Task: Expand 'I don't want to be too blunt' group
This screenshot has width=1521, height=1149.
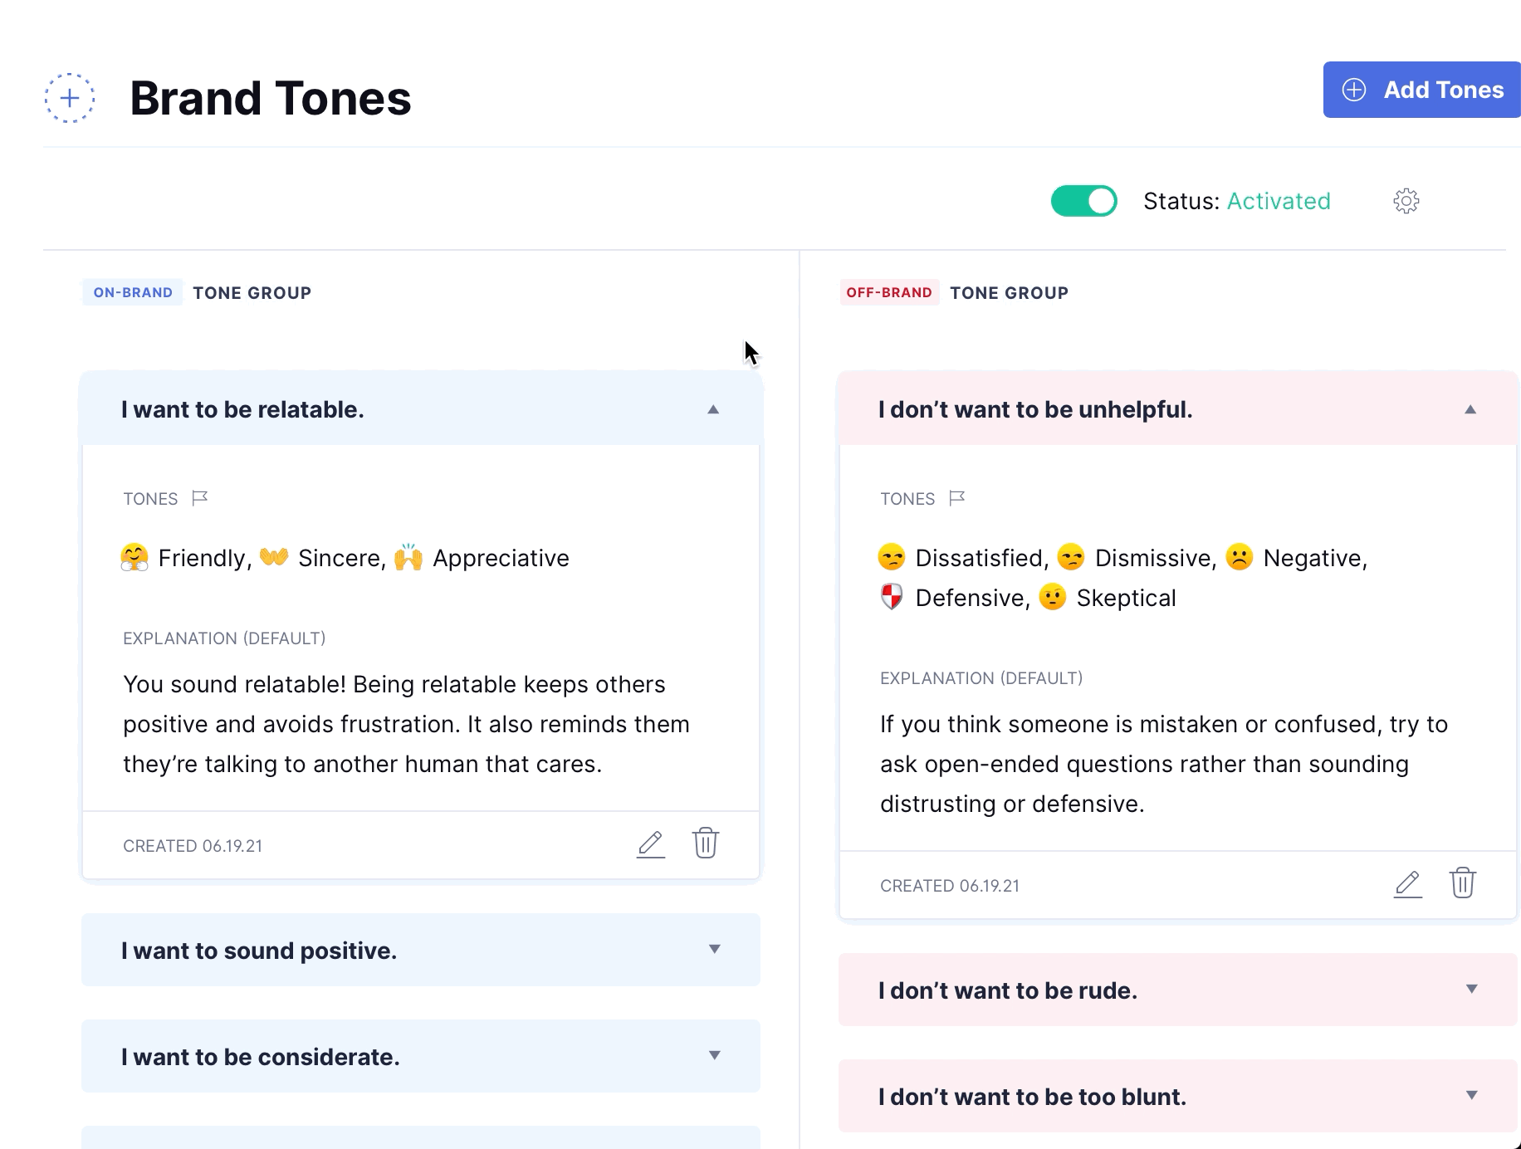Action: pos(1471,1095)
